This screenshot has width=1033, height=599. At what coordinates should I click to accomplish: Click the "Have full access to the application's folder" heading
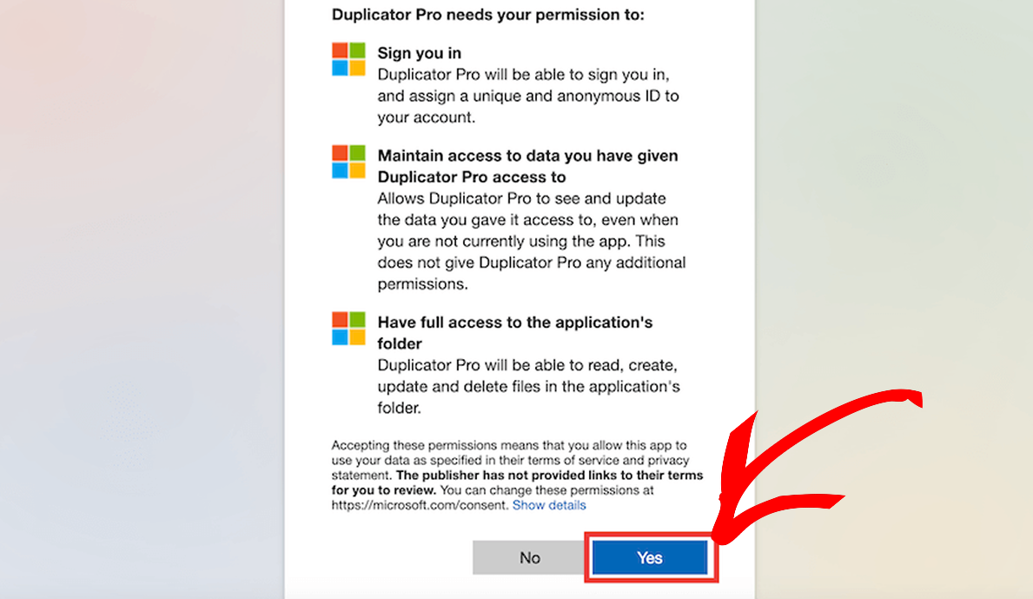(514, 332)
